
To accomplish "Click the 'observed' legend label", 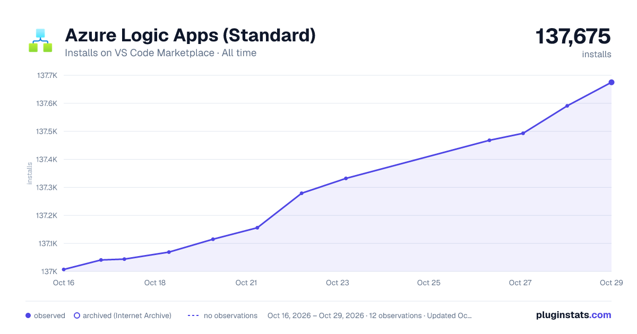I will coord(49,315).
